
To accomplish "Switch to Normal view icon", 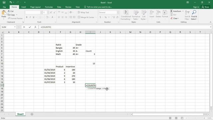I will click(170, 118).
